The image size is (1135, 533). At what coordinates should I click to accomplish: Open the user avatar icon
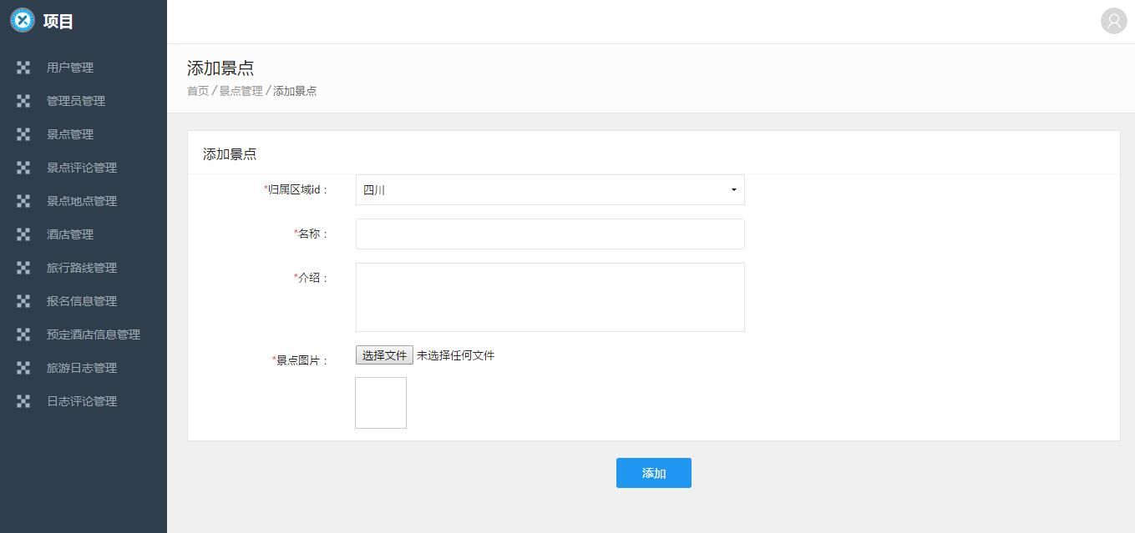click(x=1113, y=21)
